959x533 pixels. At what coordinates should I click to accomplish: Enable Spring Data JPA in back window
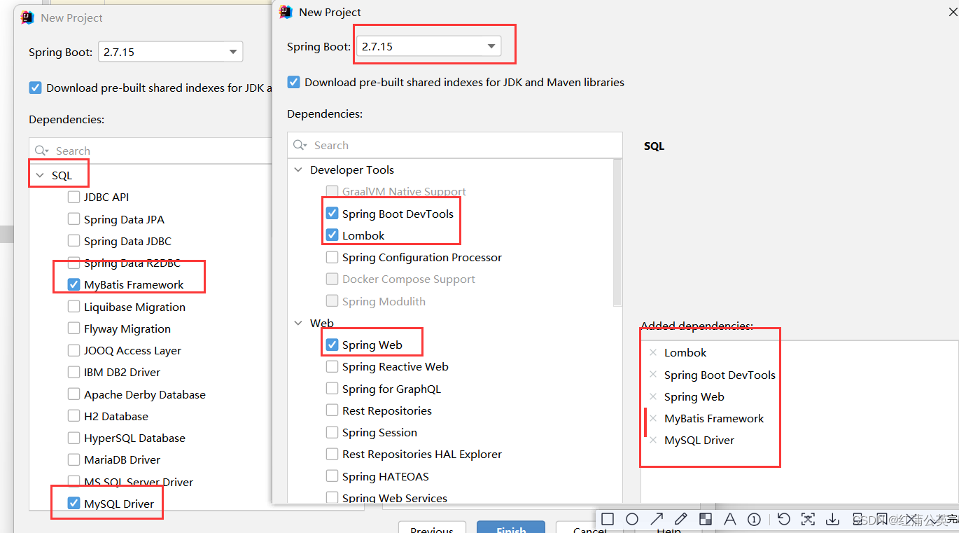coord(73,219)
